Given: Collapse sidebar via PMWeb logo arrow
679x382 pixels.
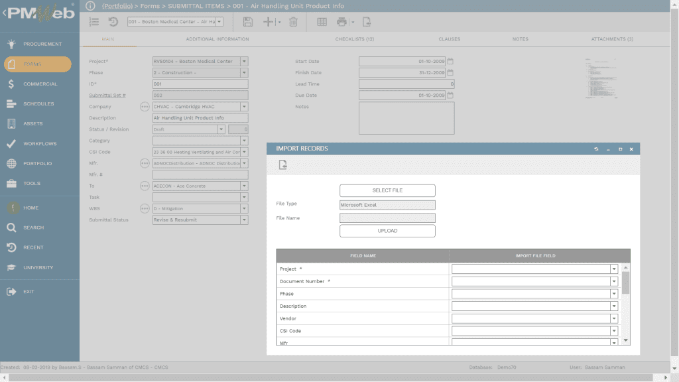Looking at the screenshot, I should pyautogui.click(x=5, y=13).
